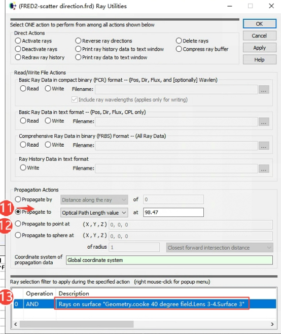
Task: Click the Apply button
Action: 260,48
